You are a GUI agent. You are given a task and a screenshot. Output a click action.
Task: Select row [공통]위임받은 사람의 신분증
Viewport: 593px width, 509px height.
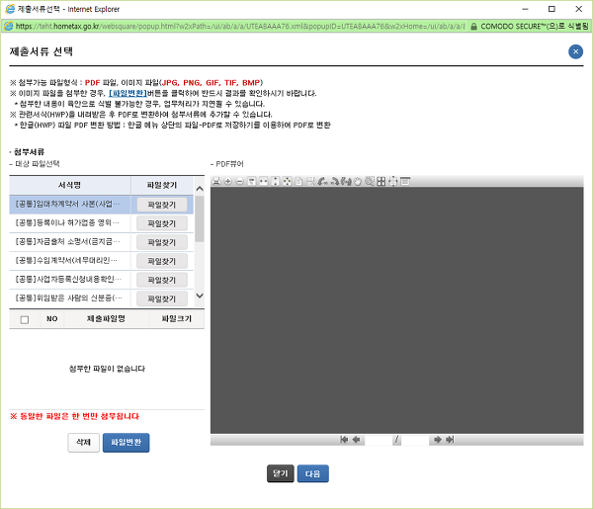[x=70, y=298]
